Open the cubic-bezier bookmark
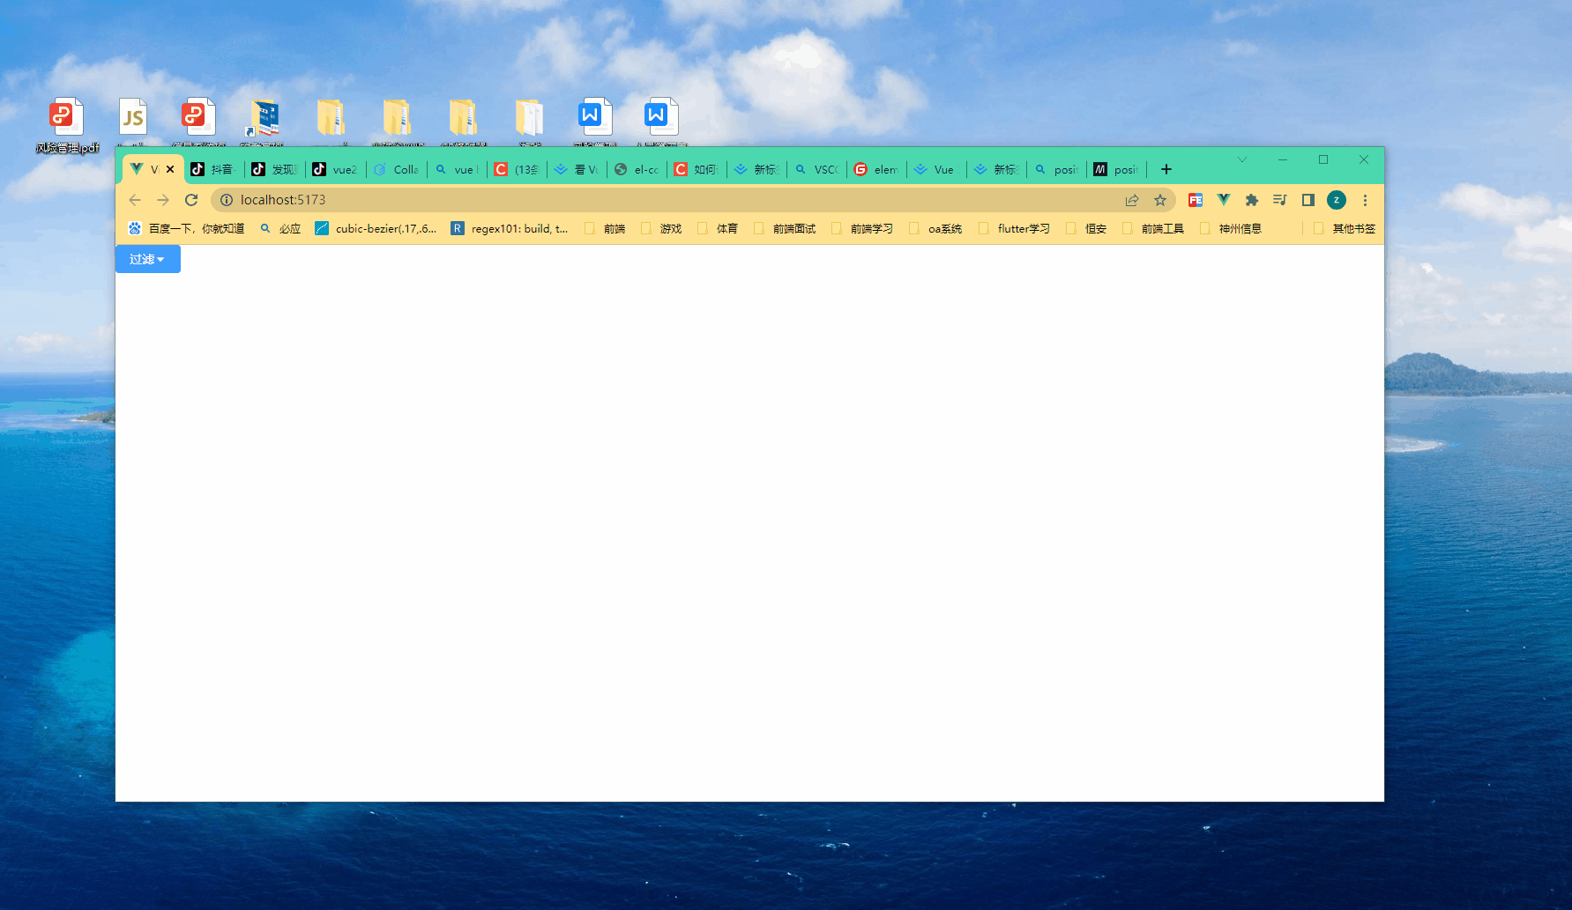Image resolution: width=1572 pixels, height=910 pixels. tap(376, 228)
